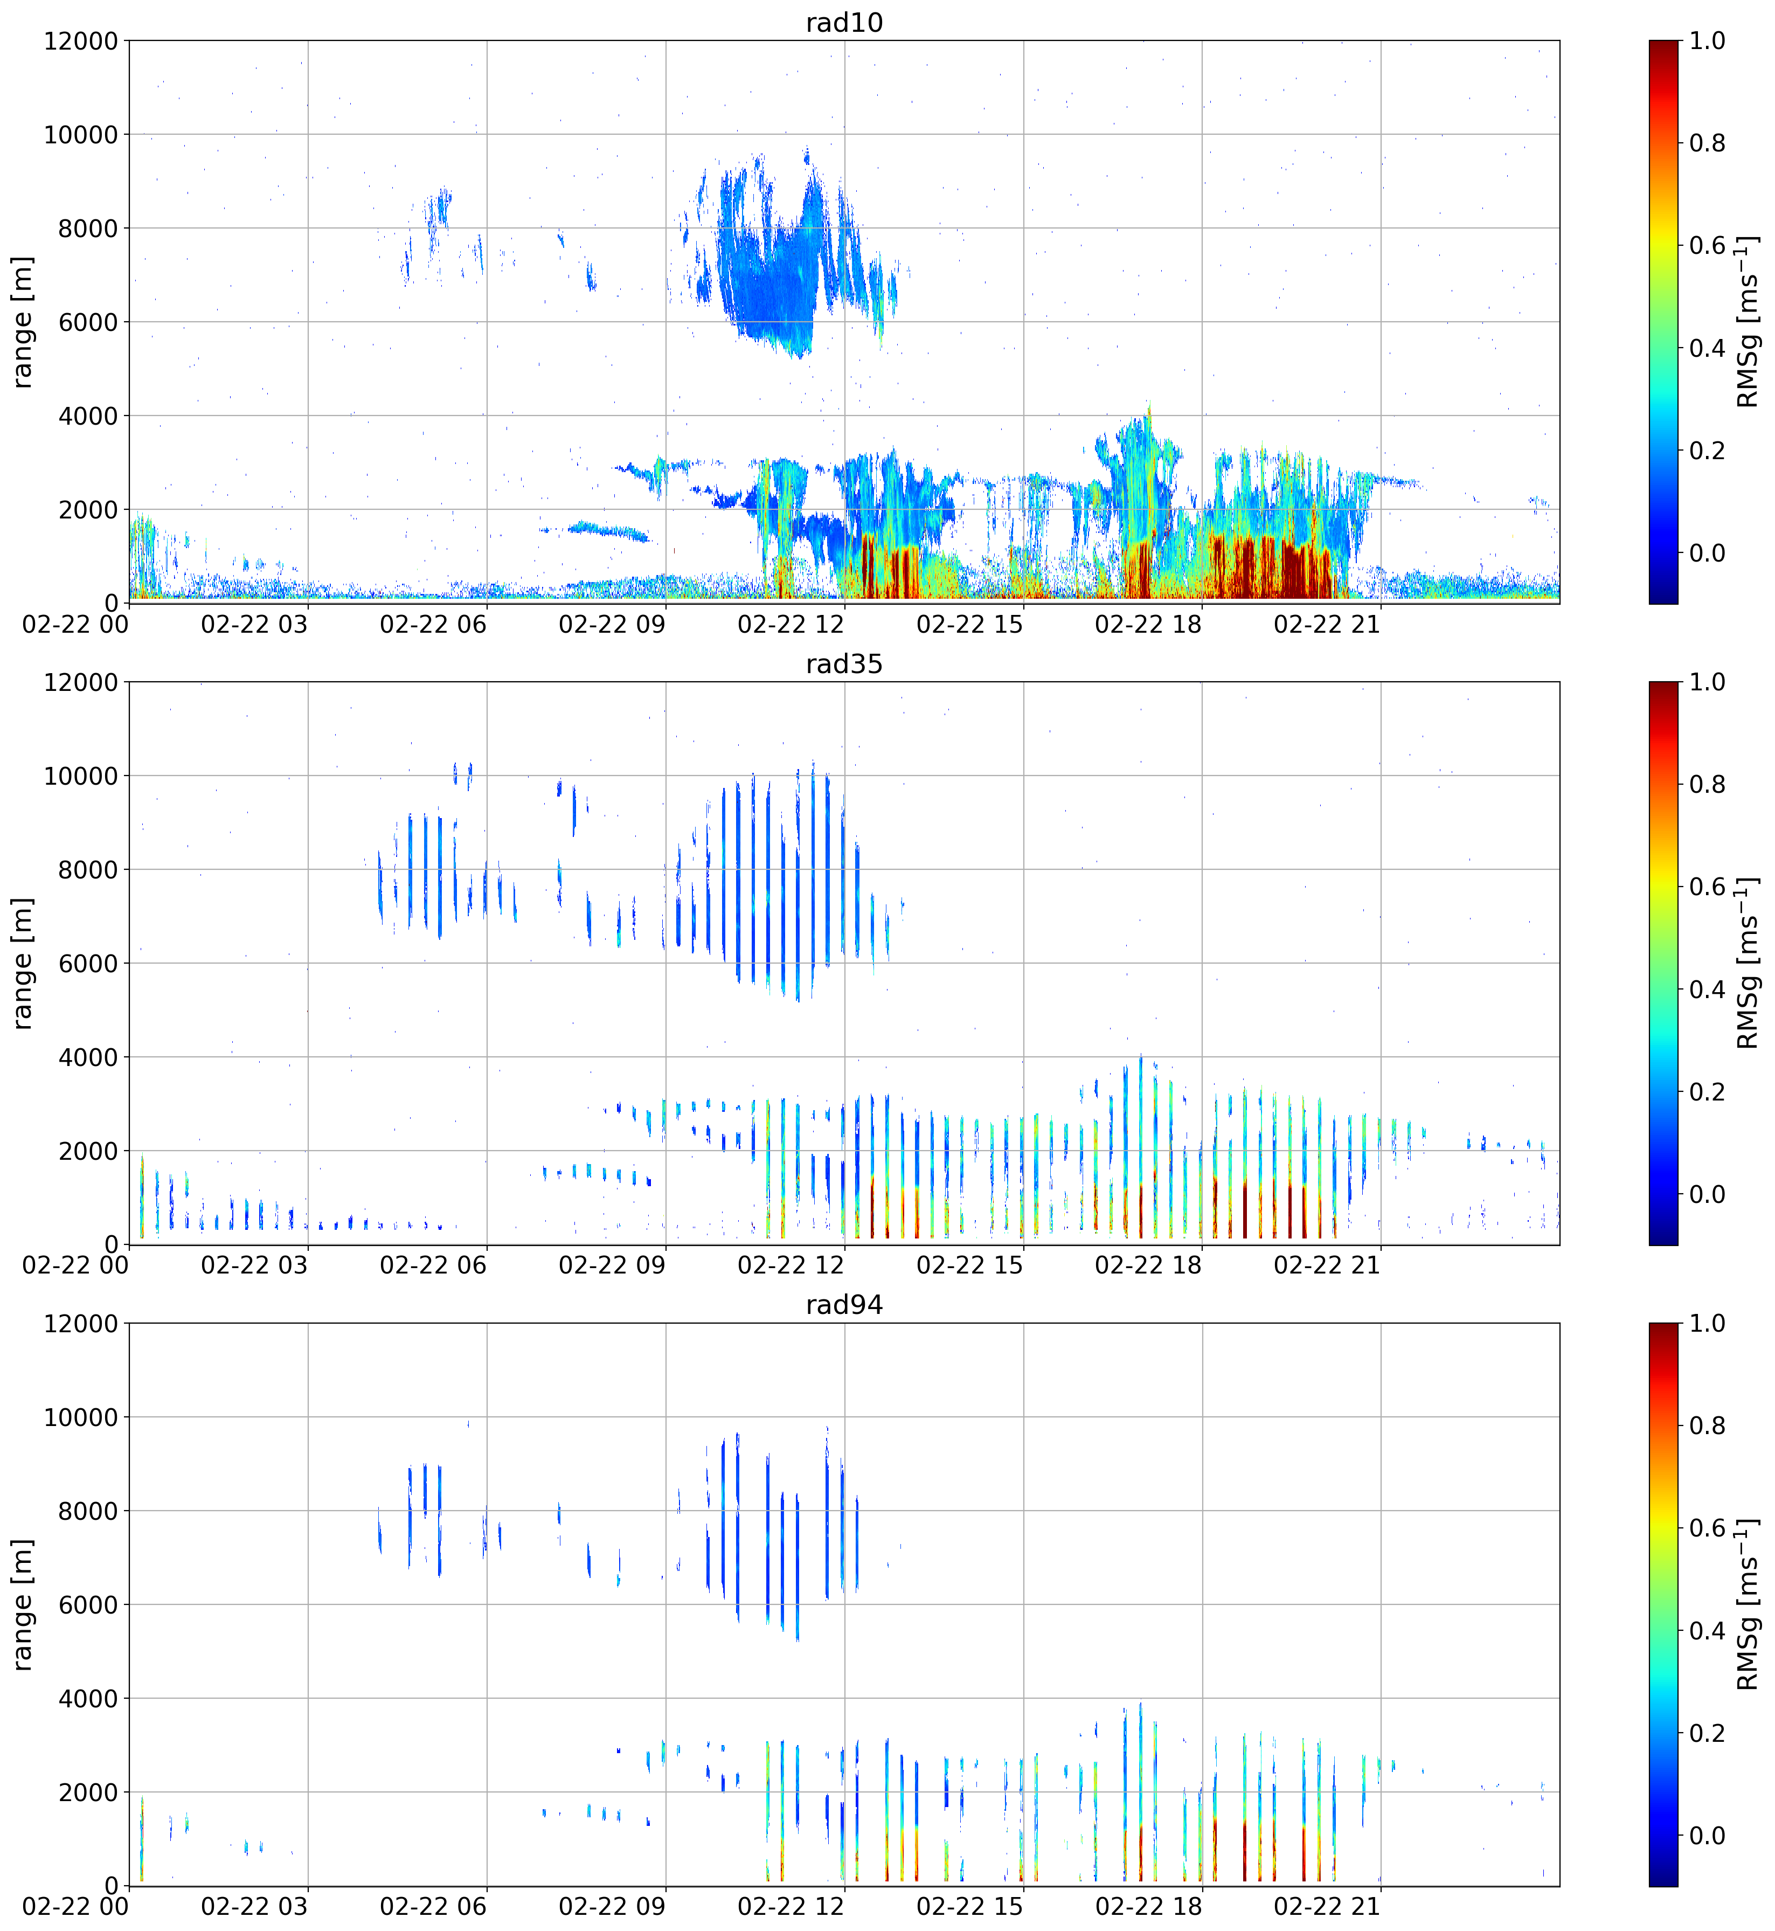This screenshot has width=1775, height=1931.
Task: Click the "0.6" colorbar tick of rad94
Action: [x=1707, y=1527]
